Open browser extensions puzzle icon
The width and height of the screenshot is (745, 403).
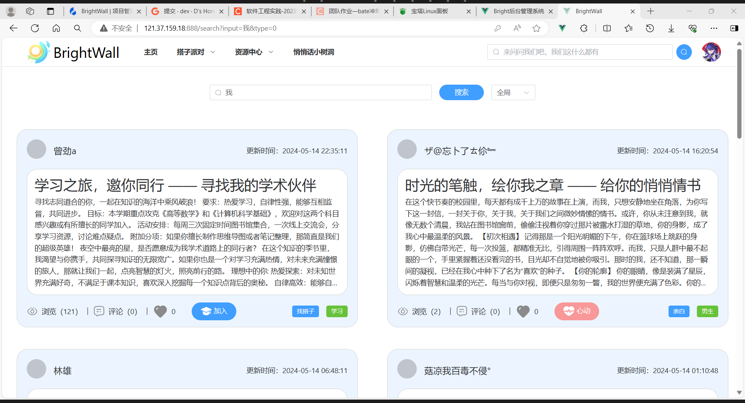click(584, 28)
